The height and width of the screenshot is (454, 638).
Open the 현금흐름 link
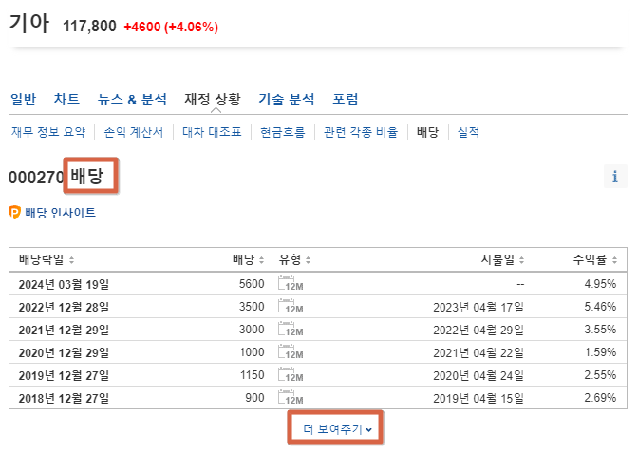click(x=282, y=132)
